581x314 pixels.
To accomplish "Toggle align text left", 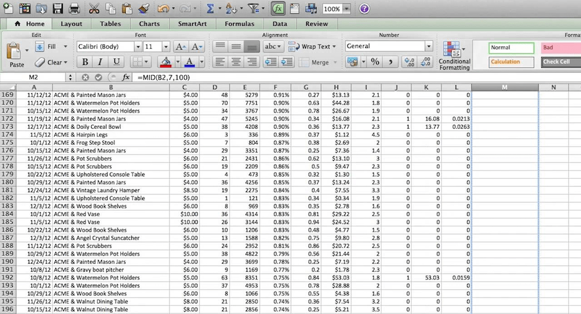I will (x=220, y=62).
